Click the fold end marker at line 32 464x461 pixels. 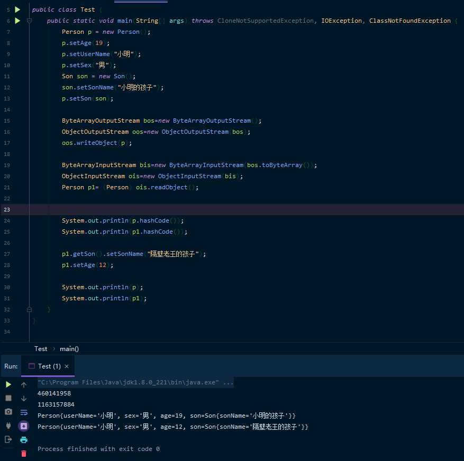29,310
